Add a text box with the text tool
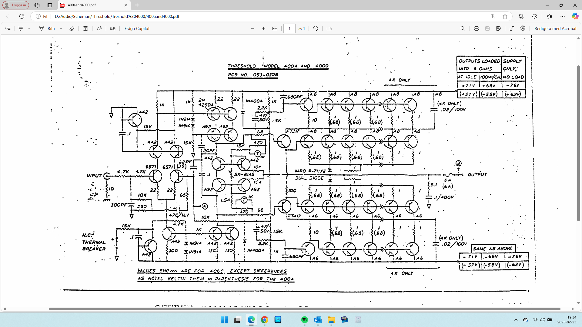This screenshot has width=582, height=327. pos(85,28)
